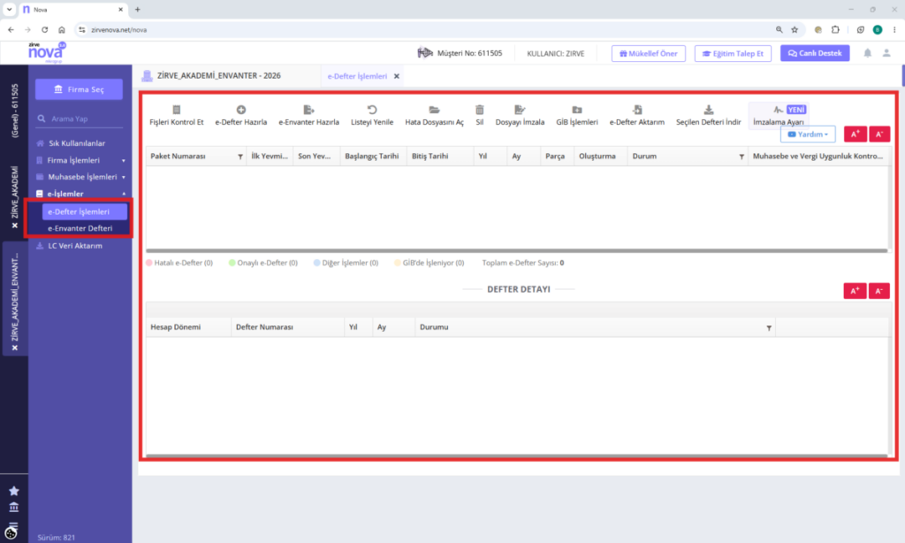Screen dimensions: 905x543
Task: Open Durum column filter
Action: pyautogui.click(x=741, y=157)
